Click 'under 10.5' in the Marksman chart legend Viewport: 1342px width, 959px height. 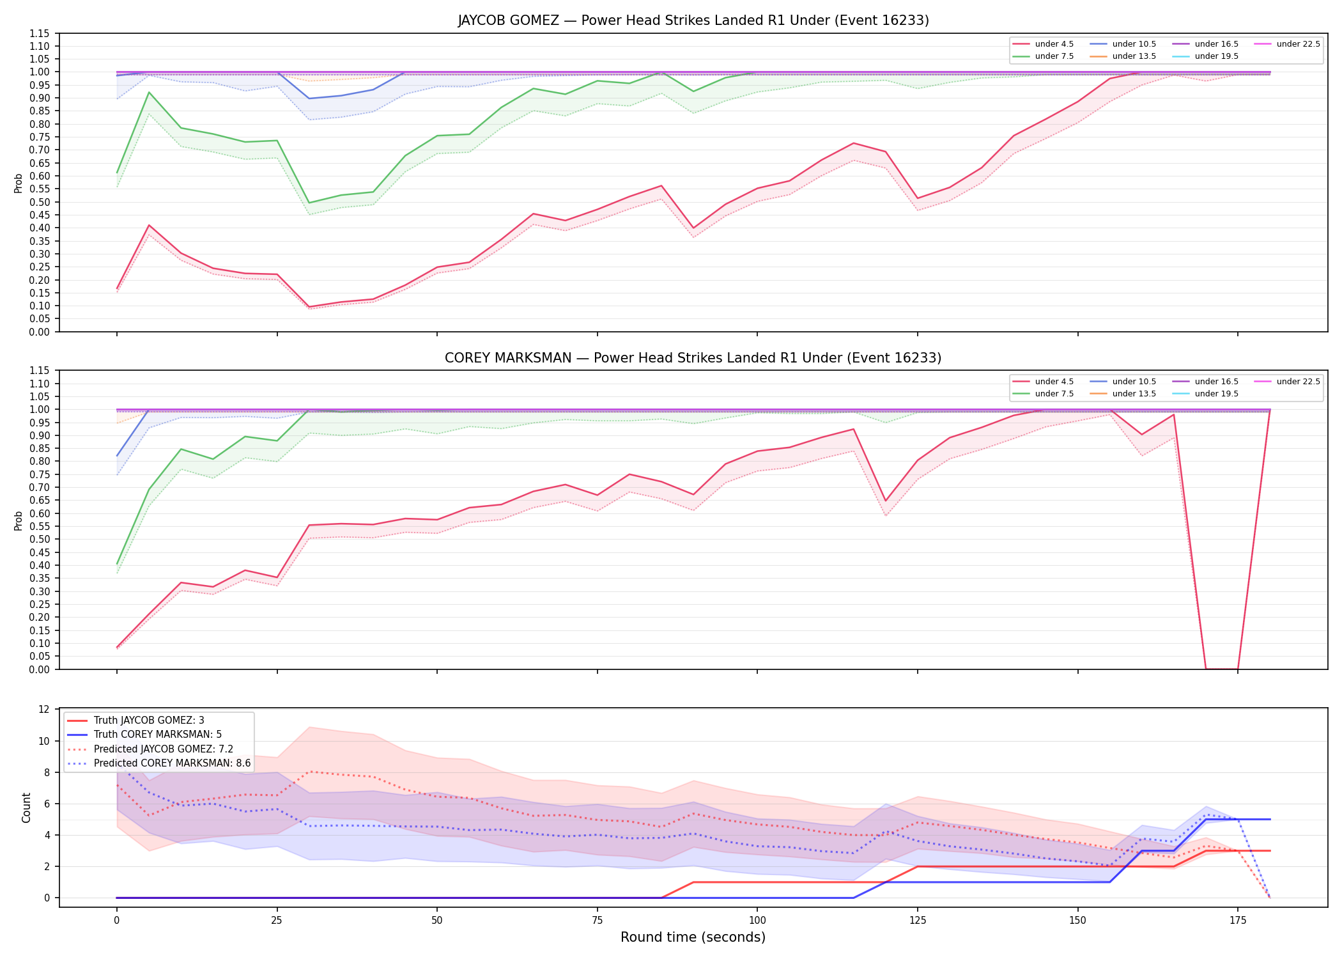[1134, 382]
